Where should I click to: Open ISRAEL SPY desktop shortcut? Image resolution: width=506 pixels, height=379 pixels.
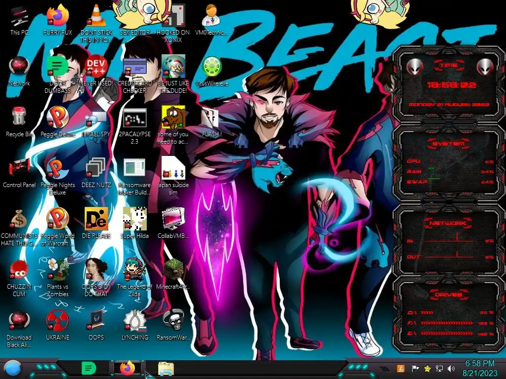coord(96,122)
